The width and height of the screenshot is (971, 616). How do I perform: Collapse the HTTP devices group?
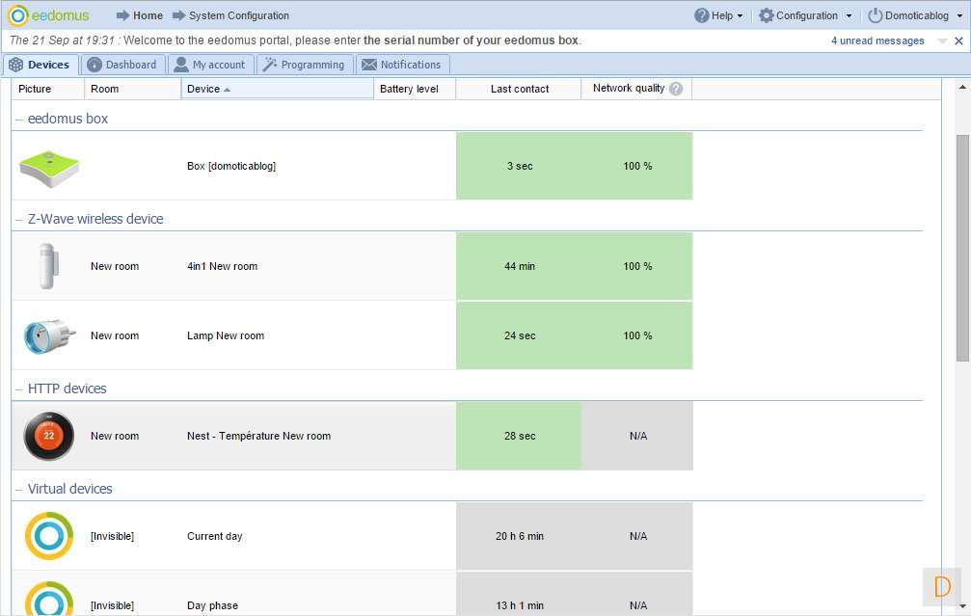(19, 388)
